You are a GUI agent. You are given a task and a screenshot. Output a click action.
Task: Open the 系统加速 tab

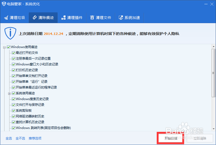click(129, 18)
